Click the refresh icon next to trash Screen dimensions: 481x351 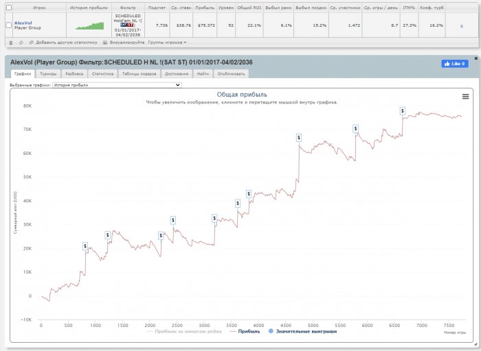[19, 43]
